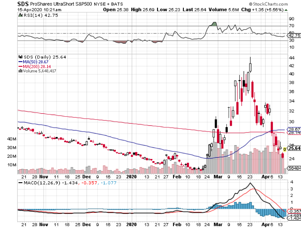Click the 40M volume axis label
The image size is (301, 228).
point(12,139)
